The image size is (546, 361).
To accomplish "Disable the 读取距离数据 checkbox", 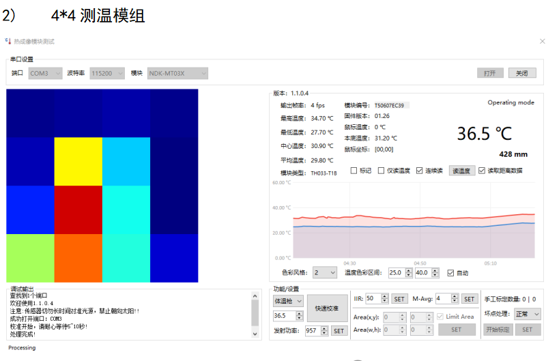I will (x=482, y=171).
